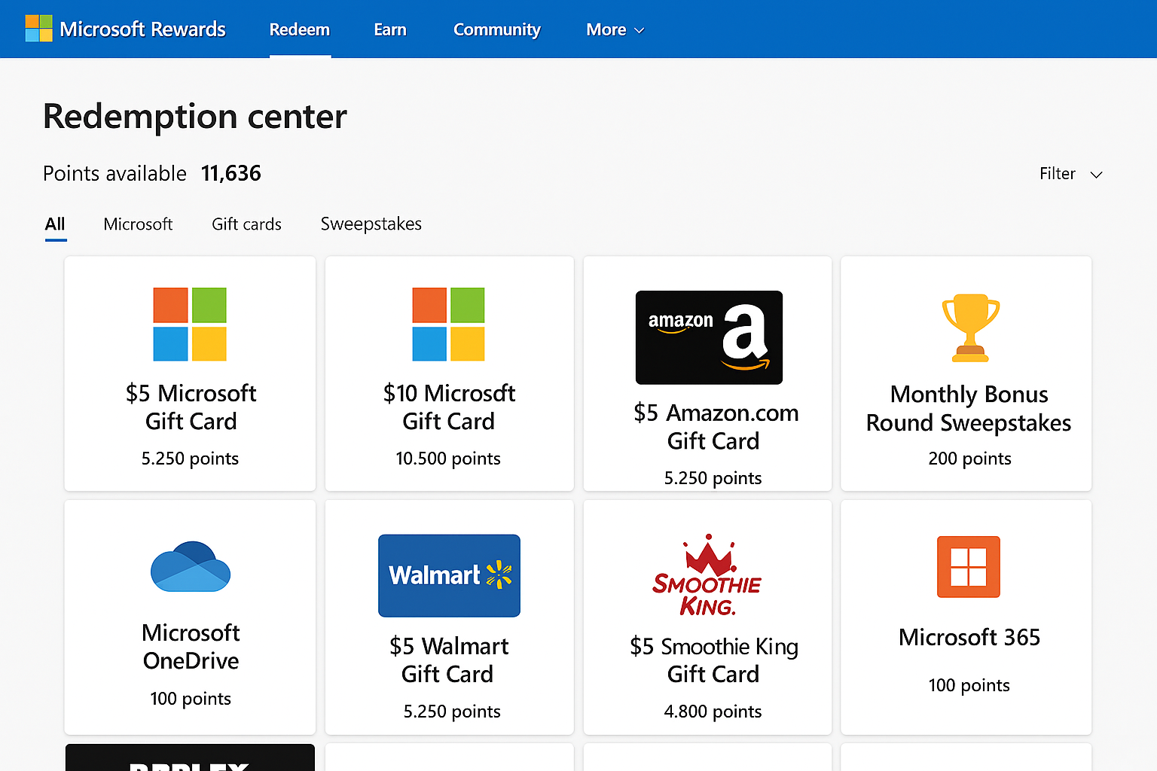Click the Walmart gift card logo
This screenshot has height=771, width=1157.
pos(449,575)
